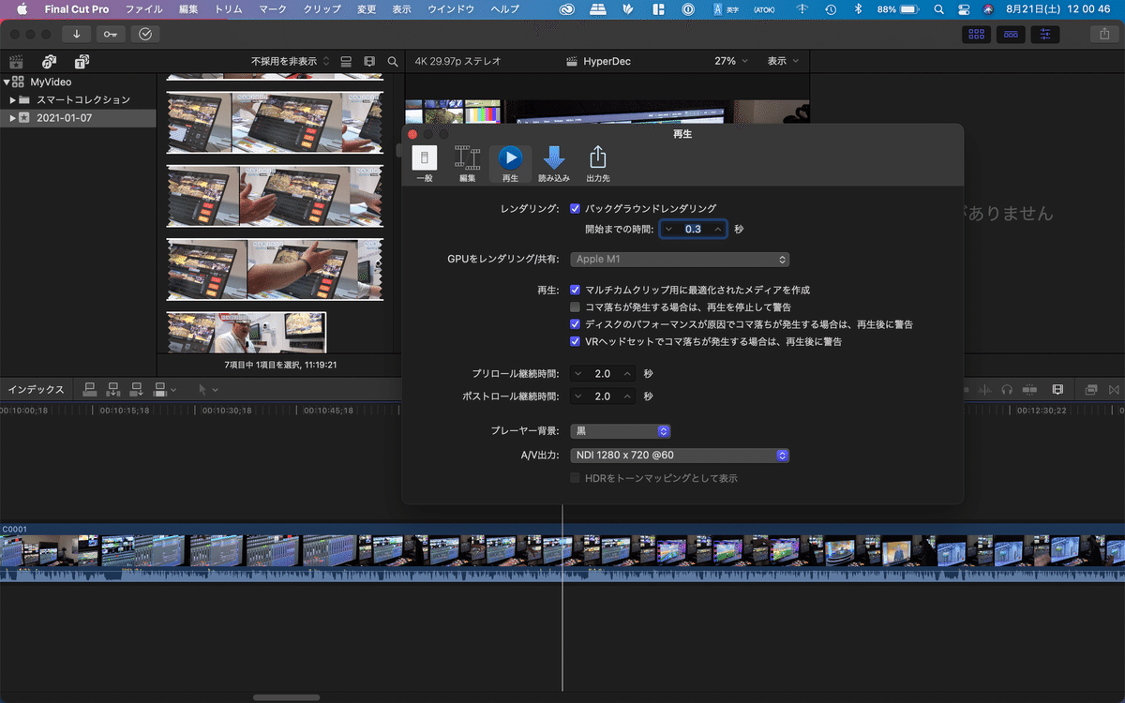1125x703 pixels.
Task: Open the A/V出力 NDI dropdown
Action: (x=680, y=456)
